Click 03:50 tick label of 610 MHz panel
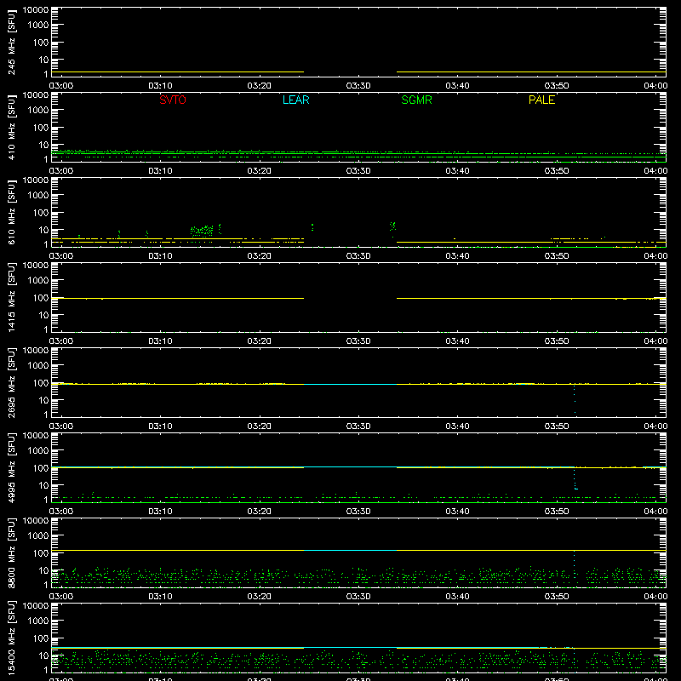The image size is (681, 681). point(557,256)
